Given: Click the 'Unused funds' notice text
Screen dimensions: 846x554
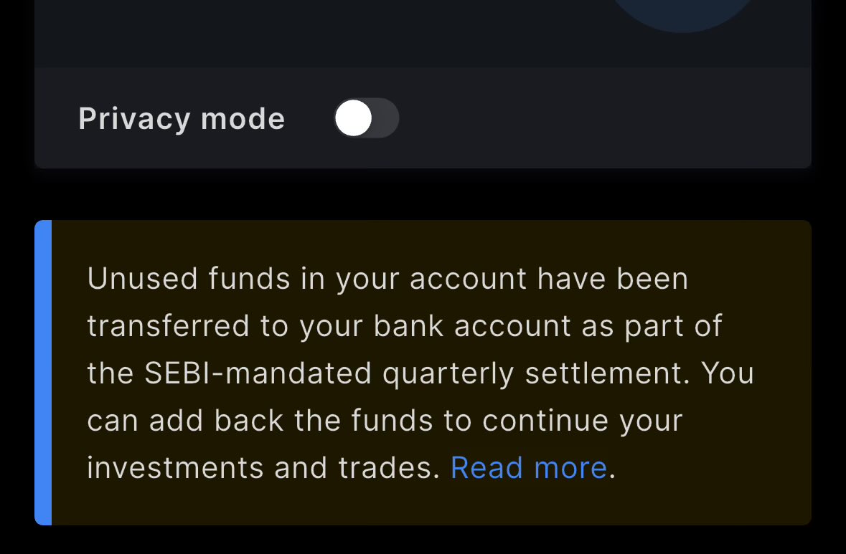Looking at the screenshot, I should (187, 279).
